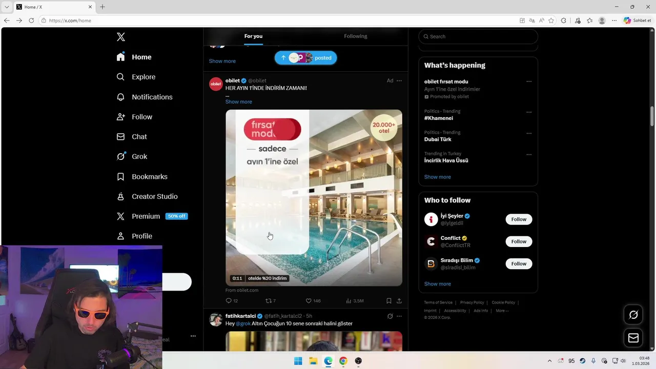Click the browser address bar URL
This screenshot has height=369, width=656.
(70, 20)
